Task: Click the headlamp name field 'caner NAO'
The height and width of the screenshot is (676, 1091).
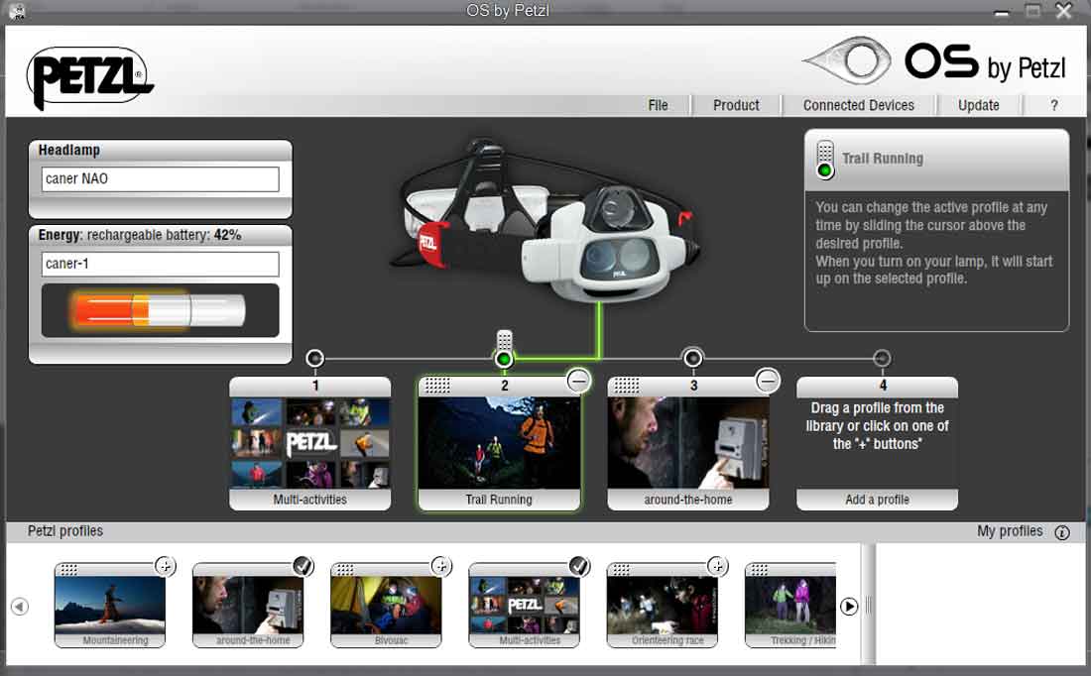Action: coord(160,178)
